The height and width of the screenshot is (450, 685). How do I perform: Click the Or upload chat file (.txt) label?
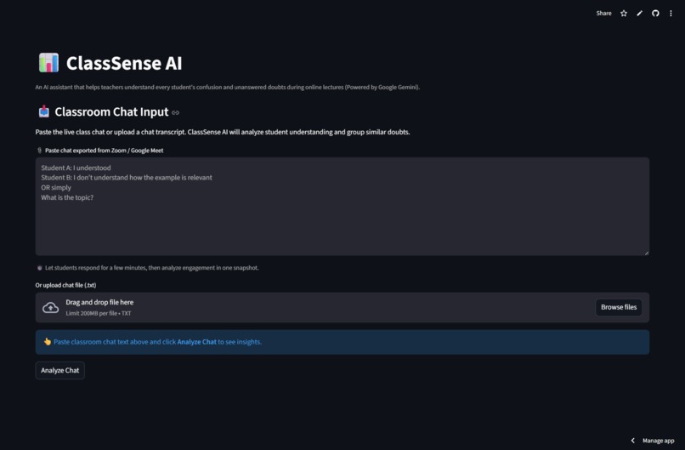[x=65, y=285]
